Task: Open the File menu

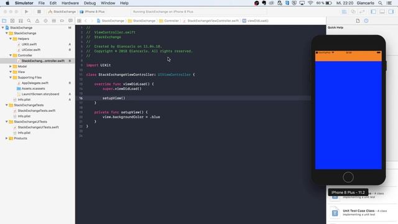Action: pos(42,3)
